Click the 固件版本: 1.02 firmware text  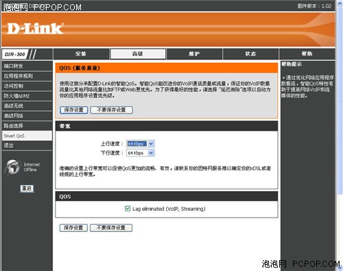[x=314, y=6]
